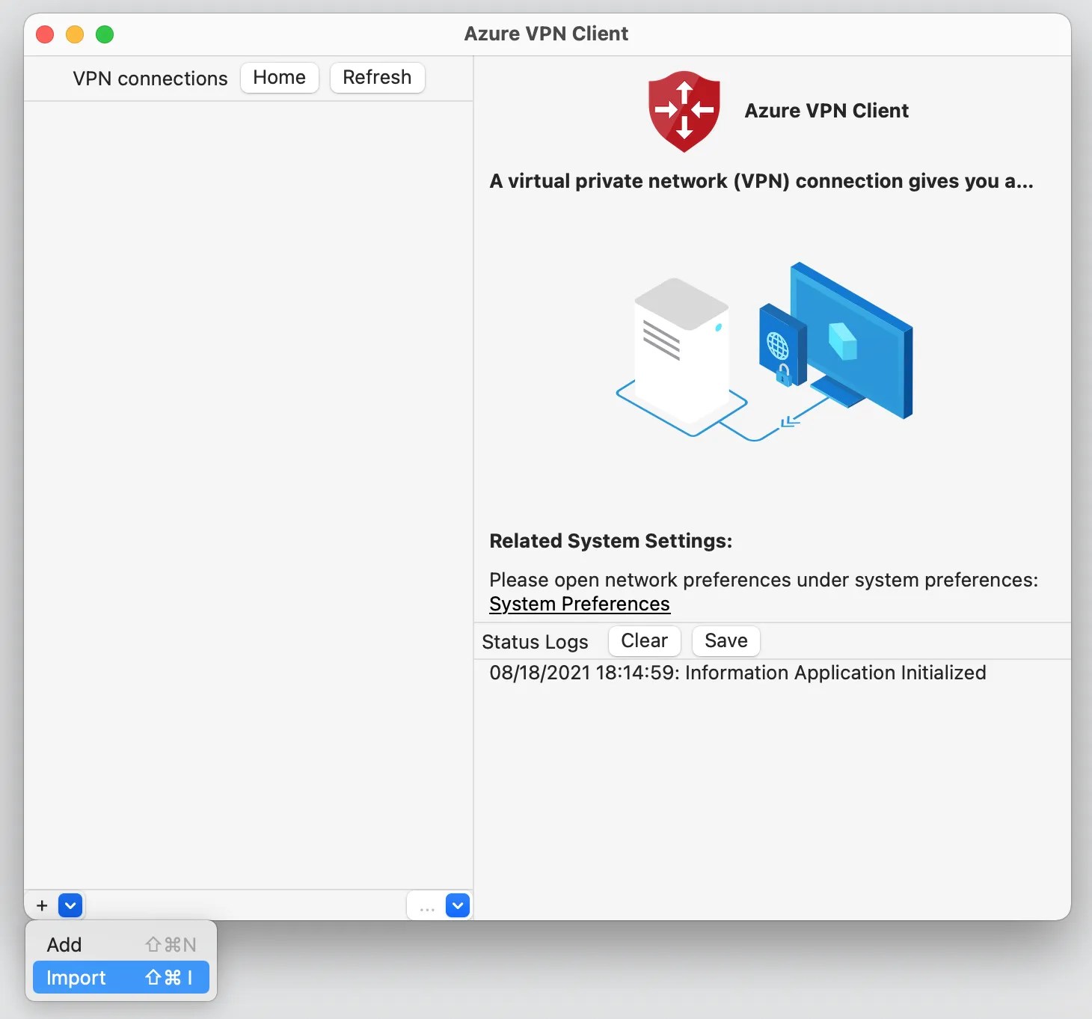This screenshot has height=1019, width=1092.
Task: Click the Refresh button
Action: (x=378, y=78)
